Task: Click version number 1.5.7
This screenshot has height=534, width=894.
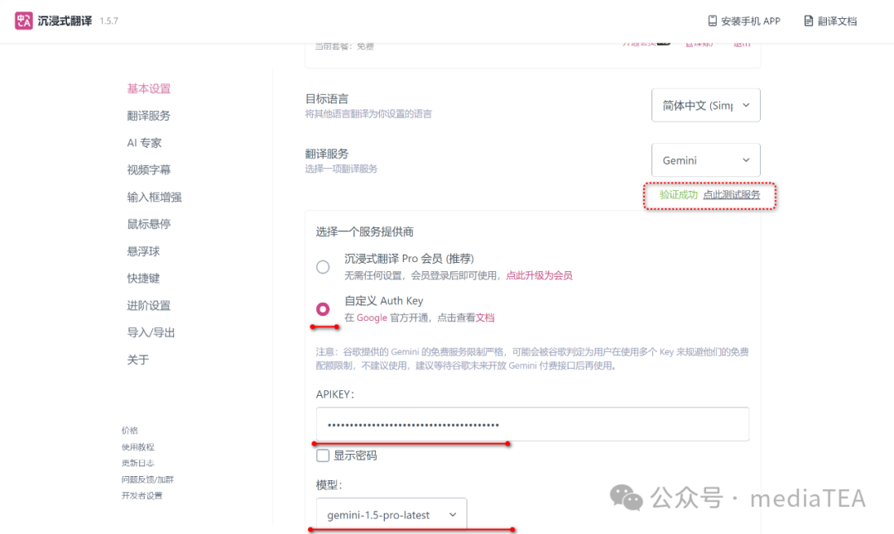Action: (x=109, y=21)
